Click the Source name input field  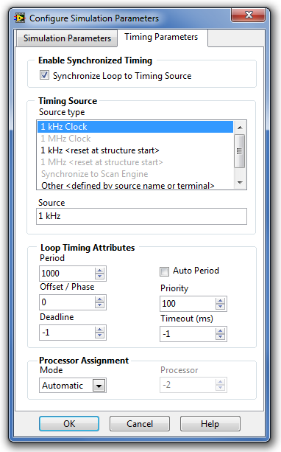coord(141,216)
